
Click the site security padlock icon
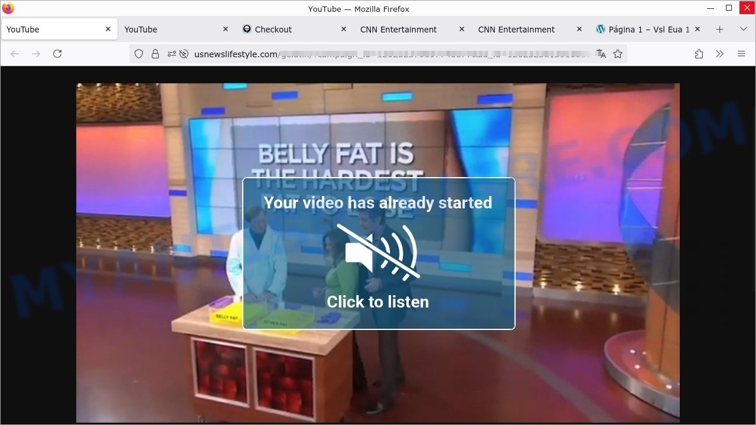coord(155,54)
